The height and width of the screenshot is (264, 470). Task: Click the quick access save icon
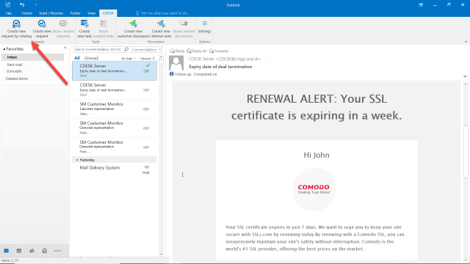8,4
